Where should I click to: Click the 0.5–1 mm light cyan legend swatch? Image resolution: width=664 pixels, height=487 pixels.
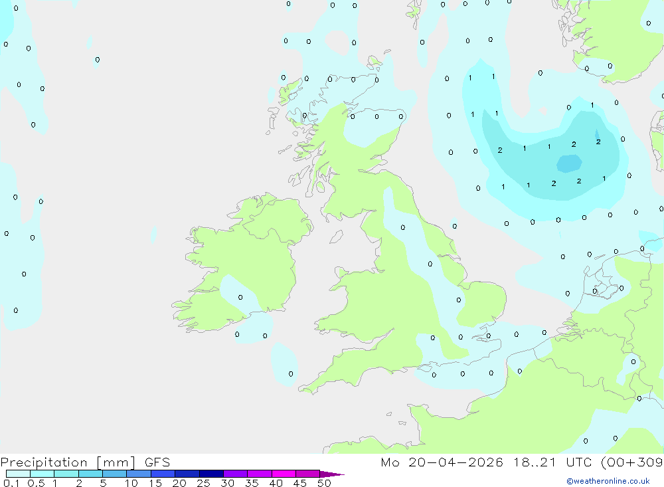(x=42, y=474)
